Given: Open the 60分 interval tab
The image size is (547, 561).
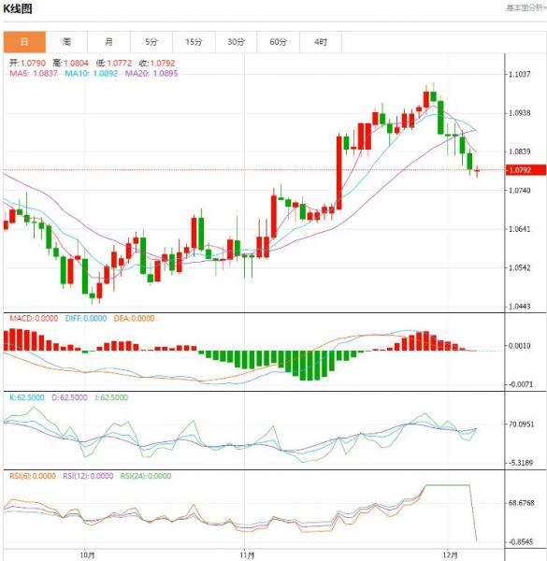Looking at the screenshot, I should point(279,42).
